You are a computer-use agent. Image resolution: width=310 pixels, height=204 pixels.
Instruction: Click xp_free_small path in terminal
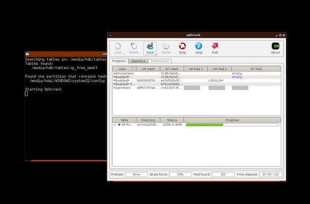(x=65, y=68)
